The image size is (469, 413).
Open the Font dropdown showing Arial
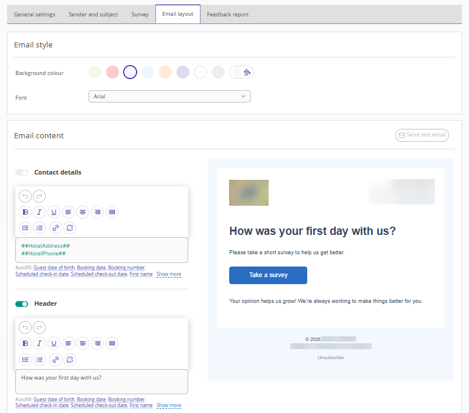169,97
